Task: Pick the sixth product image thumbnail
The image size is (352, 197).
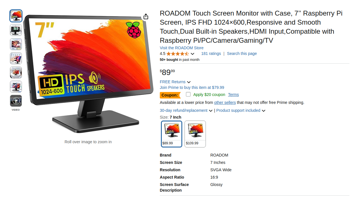Action: (16, 87)
